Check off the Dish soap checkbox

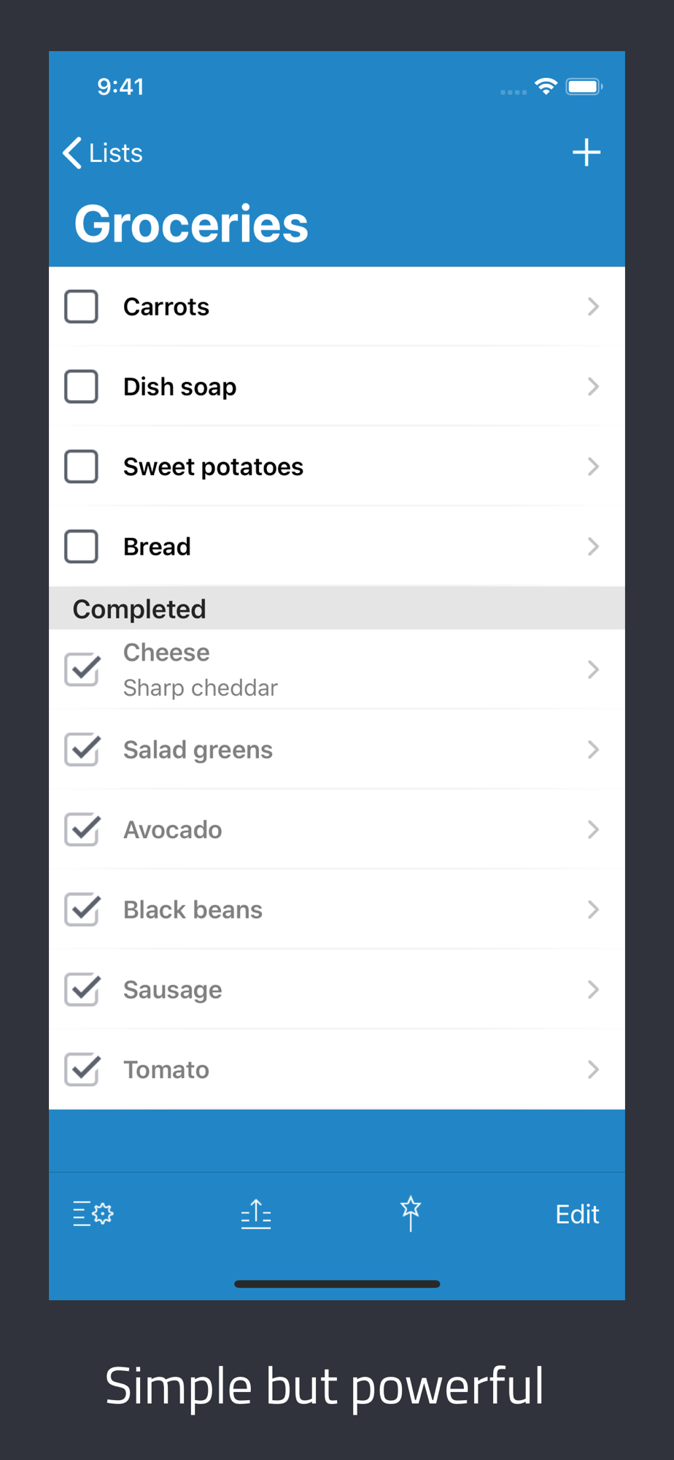coord(82,386)
